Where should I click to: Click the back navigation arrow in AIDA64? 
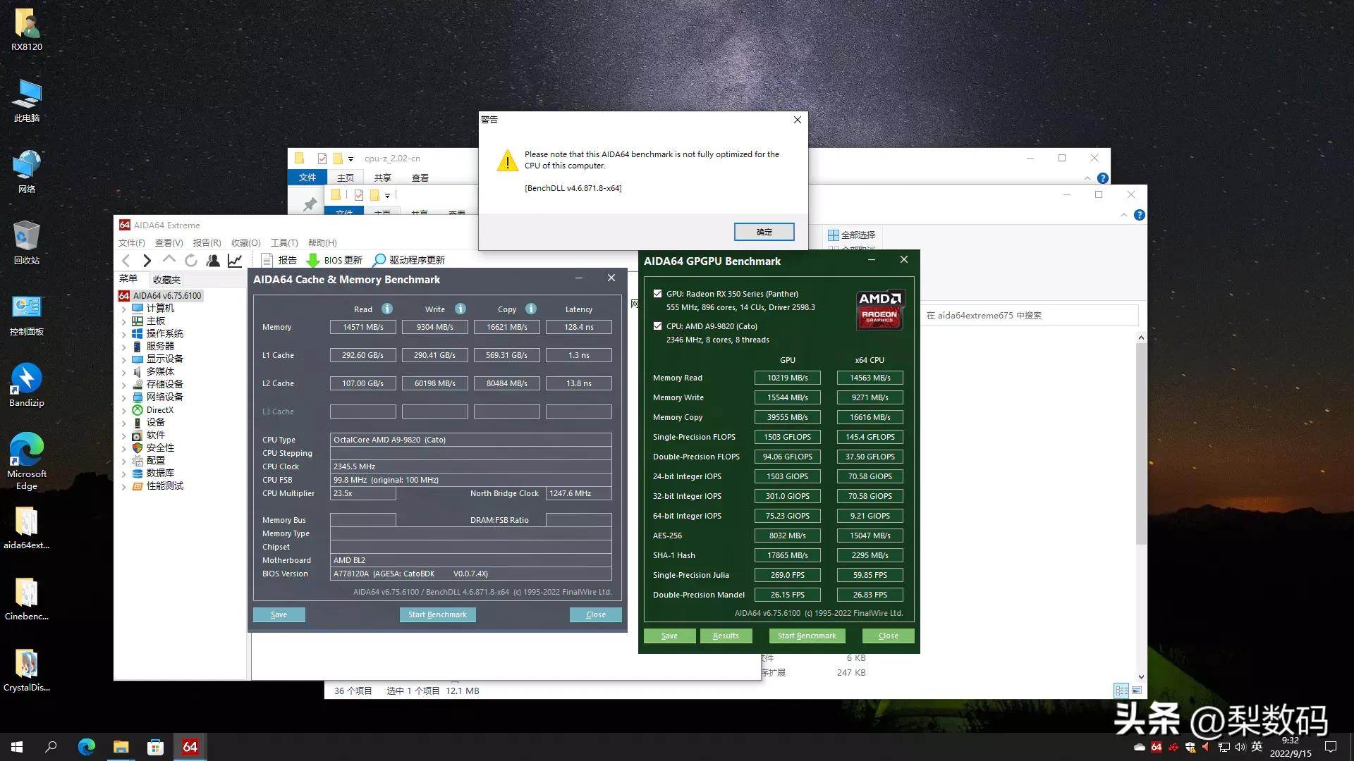point(126,260)
